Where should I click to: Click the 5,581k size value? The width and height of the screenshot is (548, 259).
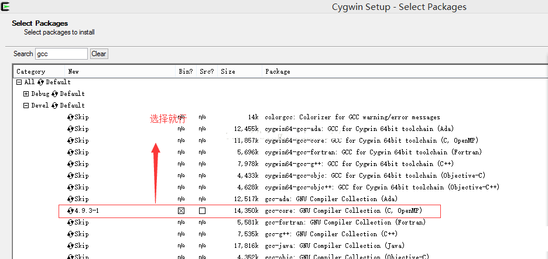248,222
